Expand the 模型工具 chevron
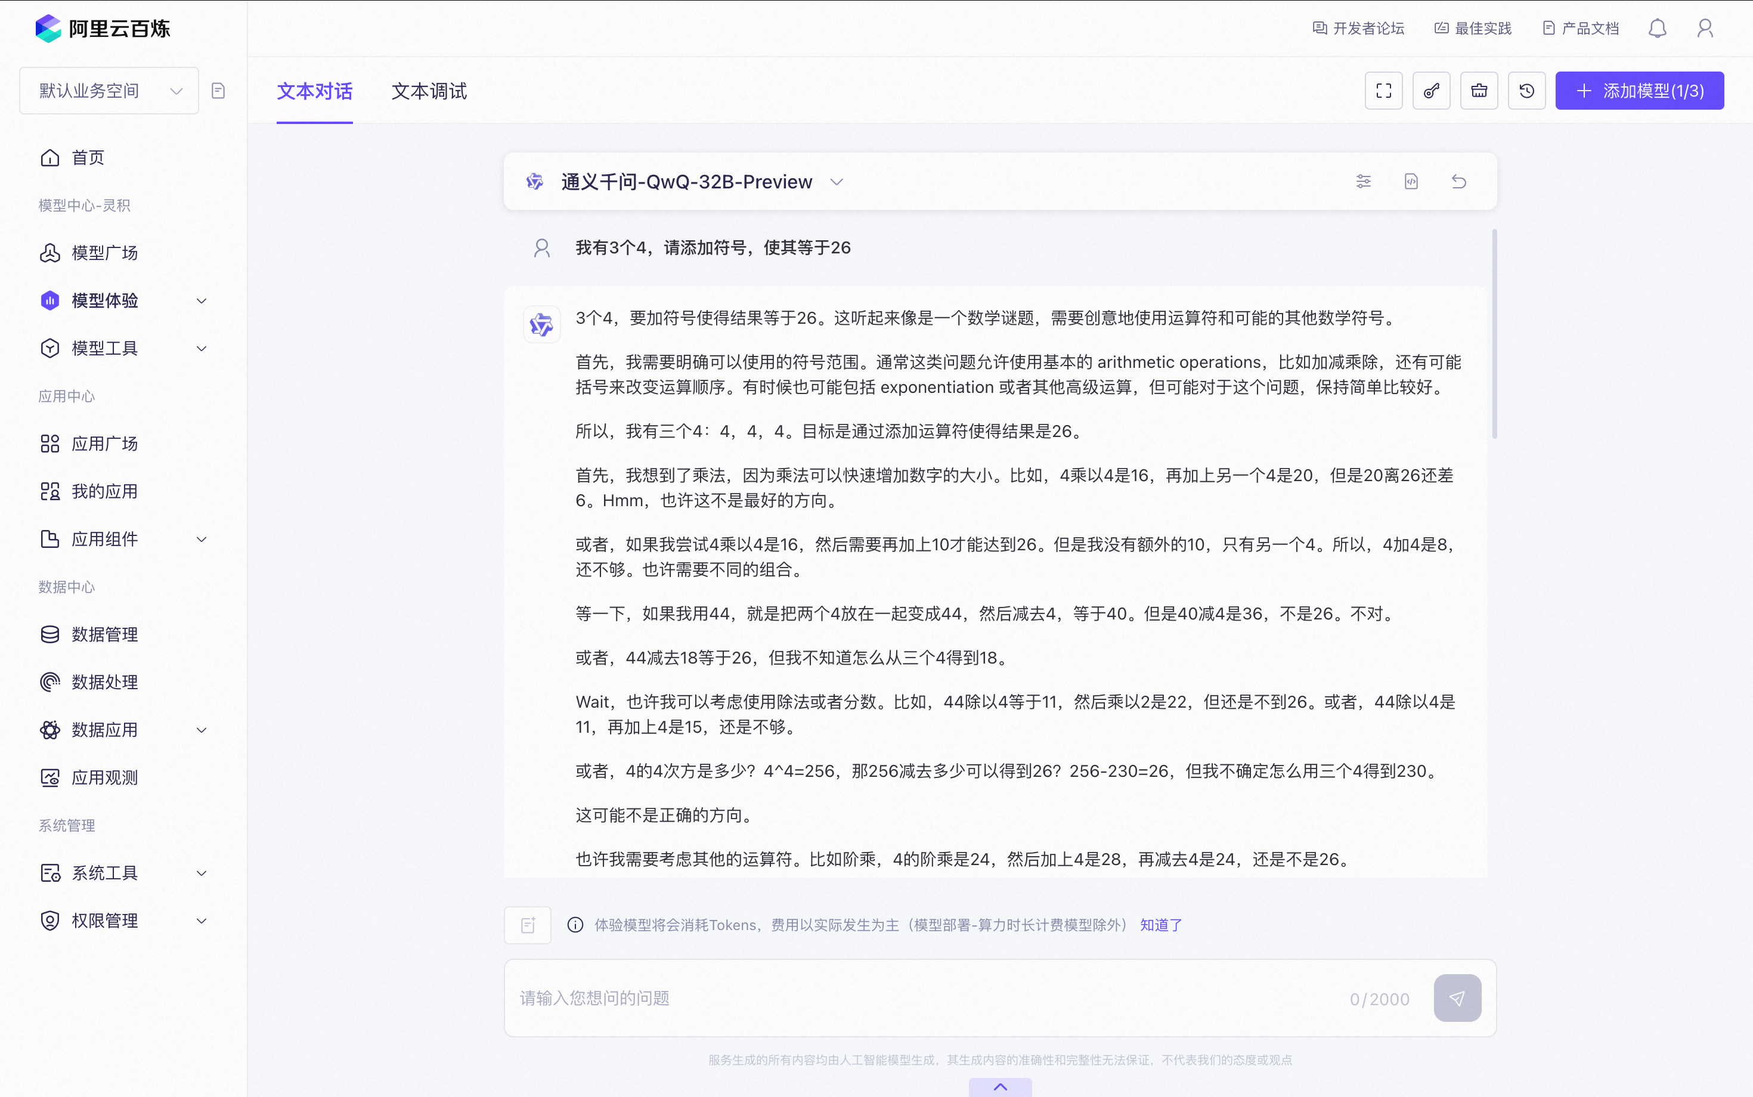Viewport: 1753px width, 1097px height. (202, 348)
